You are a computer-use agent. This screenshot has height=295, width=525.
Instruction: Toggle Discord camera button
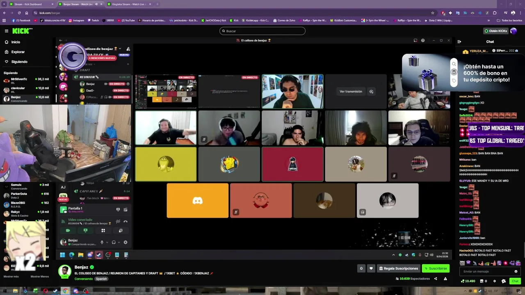68,231
